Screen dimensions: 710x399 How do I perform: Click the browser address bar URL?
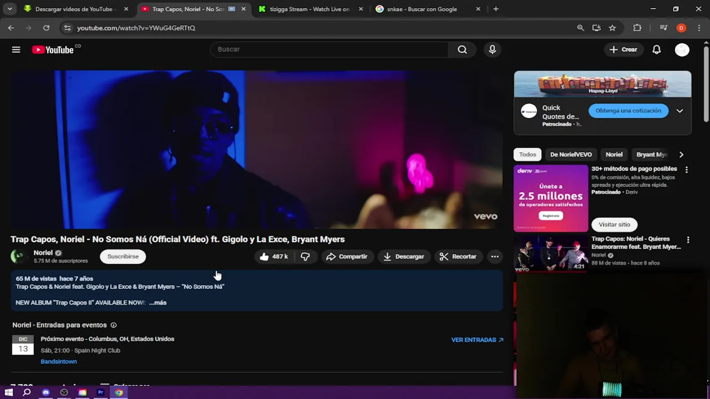coord(136,28)
